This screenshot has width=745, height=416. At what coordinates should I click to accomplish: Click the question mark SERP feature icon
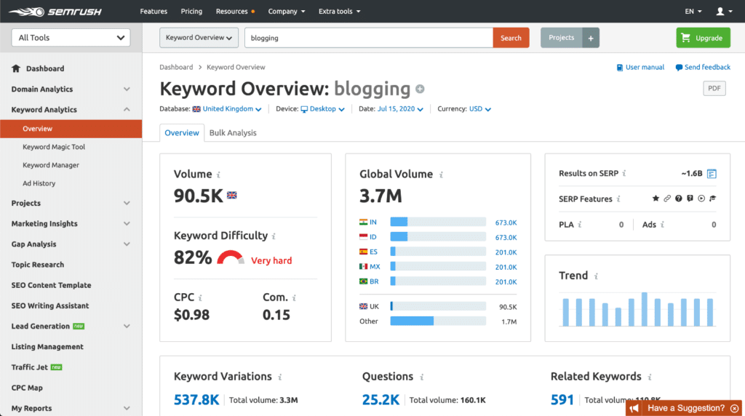[x=679, y=199]
